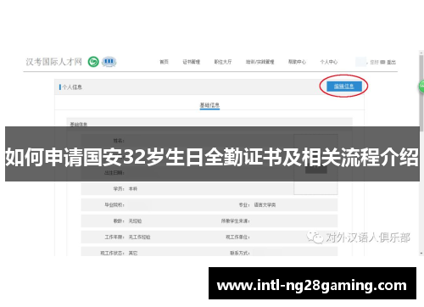Click the 退出 logout link
The width and height of the screenshot is (424, 307).
click(391, 62)
